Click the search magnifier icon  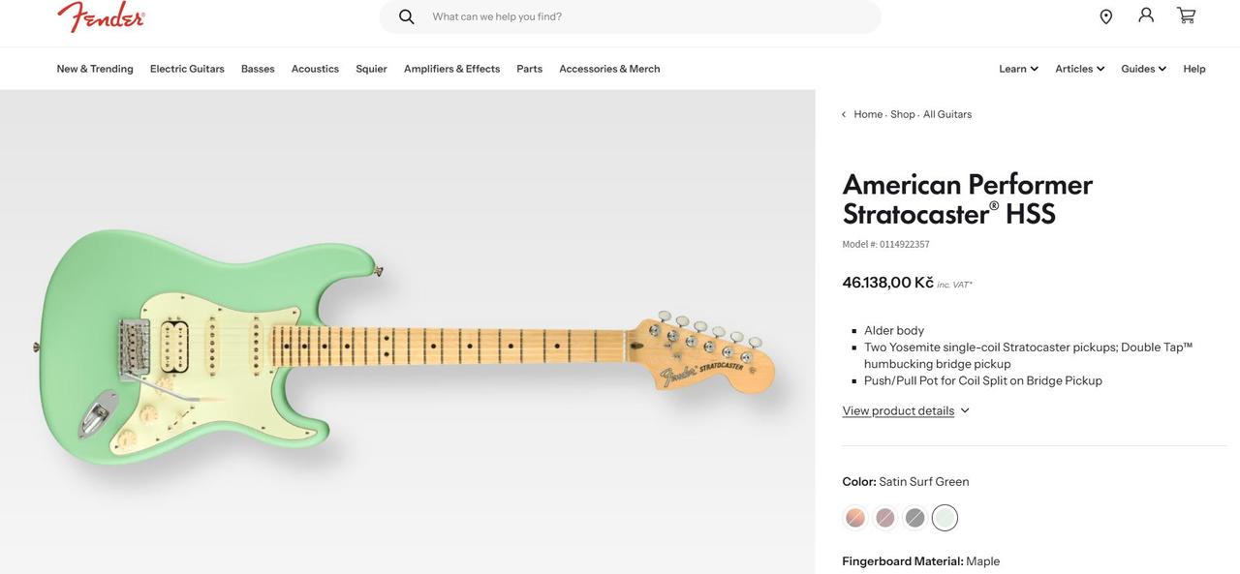407,16
